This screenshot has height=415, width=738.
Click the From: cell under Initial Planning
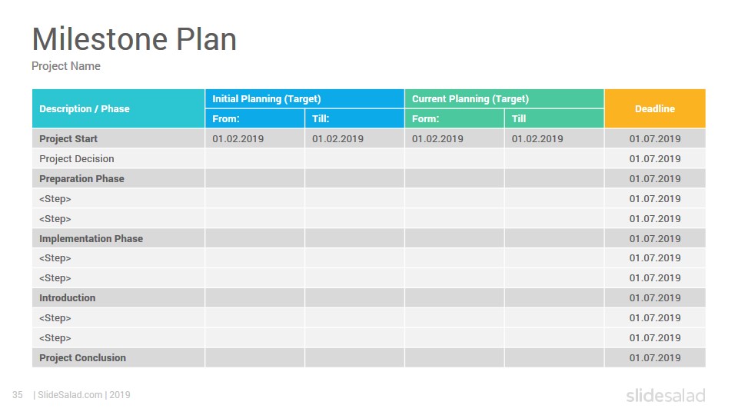tap(254, 118)
